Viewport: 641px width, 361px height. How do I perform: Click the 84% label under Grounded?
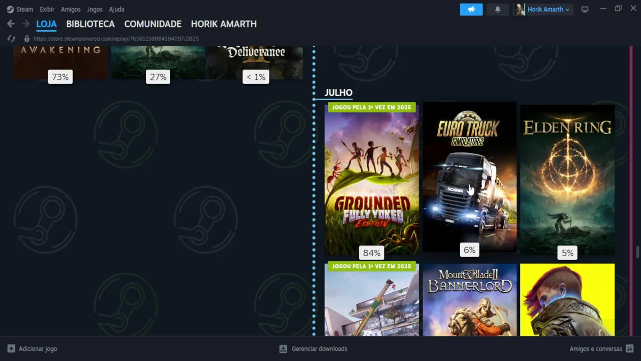372,253
